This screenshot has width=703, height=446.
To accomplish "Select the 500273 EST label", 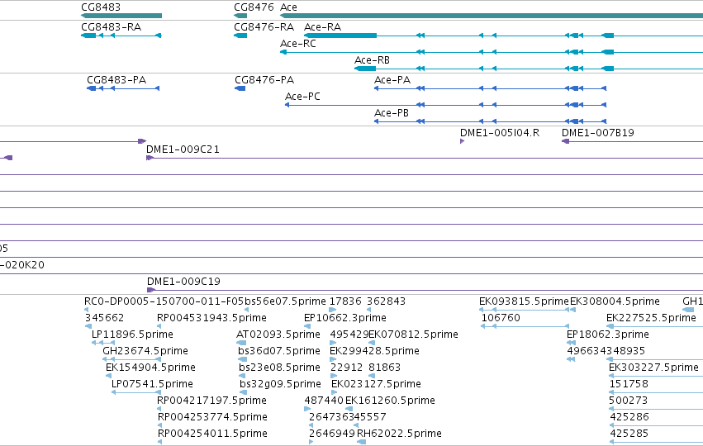I will point(629,401).
